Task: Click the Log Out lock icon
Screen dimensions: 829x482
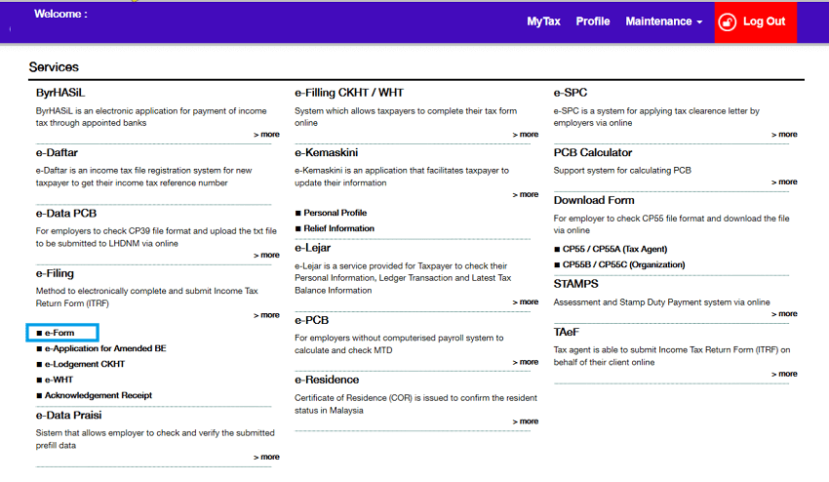Action: (x=727, y=21)
